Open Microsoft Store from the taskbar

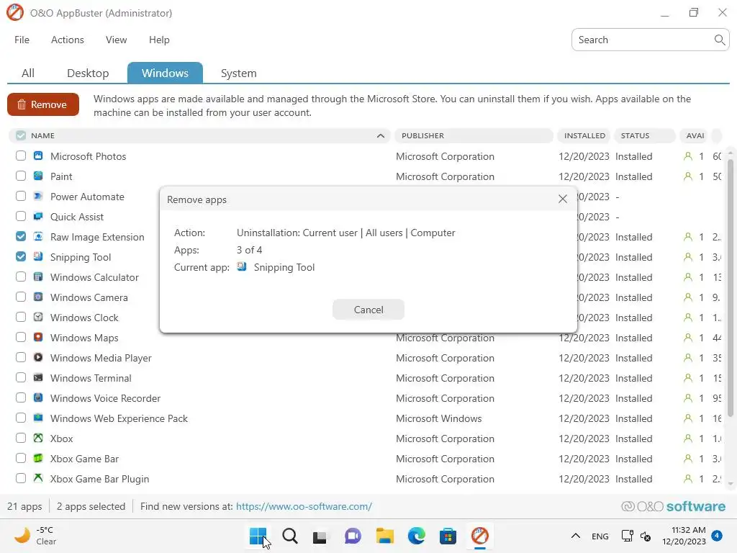click(x=448, y=536)
